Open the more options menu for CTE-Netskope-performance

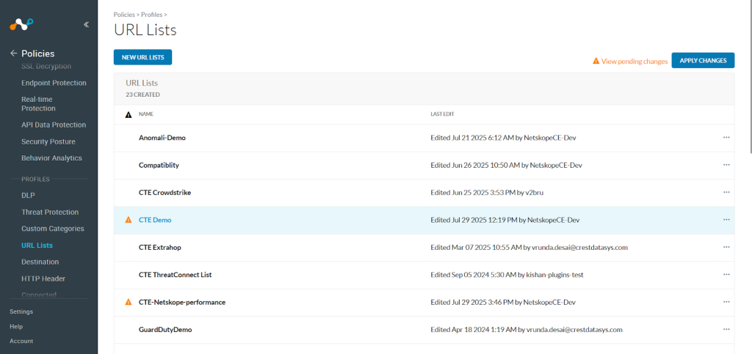[x=726, y=302]
